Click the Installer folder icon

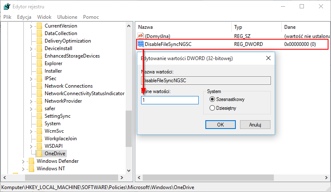[x=39, y=71]
